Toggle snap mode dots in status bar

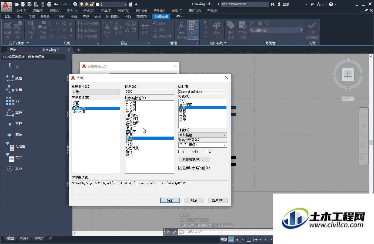(x=238, y=239)
